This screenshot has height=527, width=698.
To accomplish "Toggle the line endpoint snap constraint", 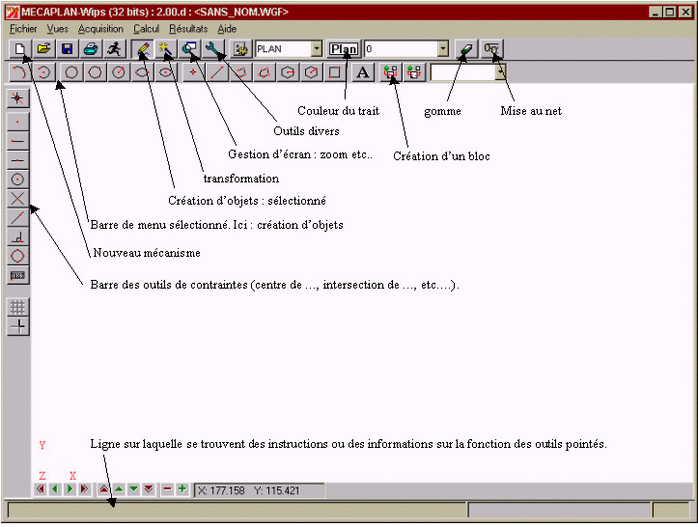I will tap(17, 141).
